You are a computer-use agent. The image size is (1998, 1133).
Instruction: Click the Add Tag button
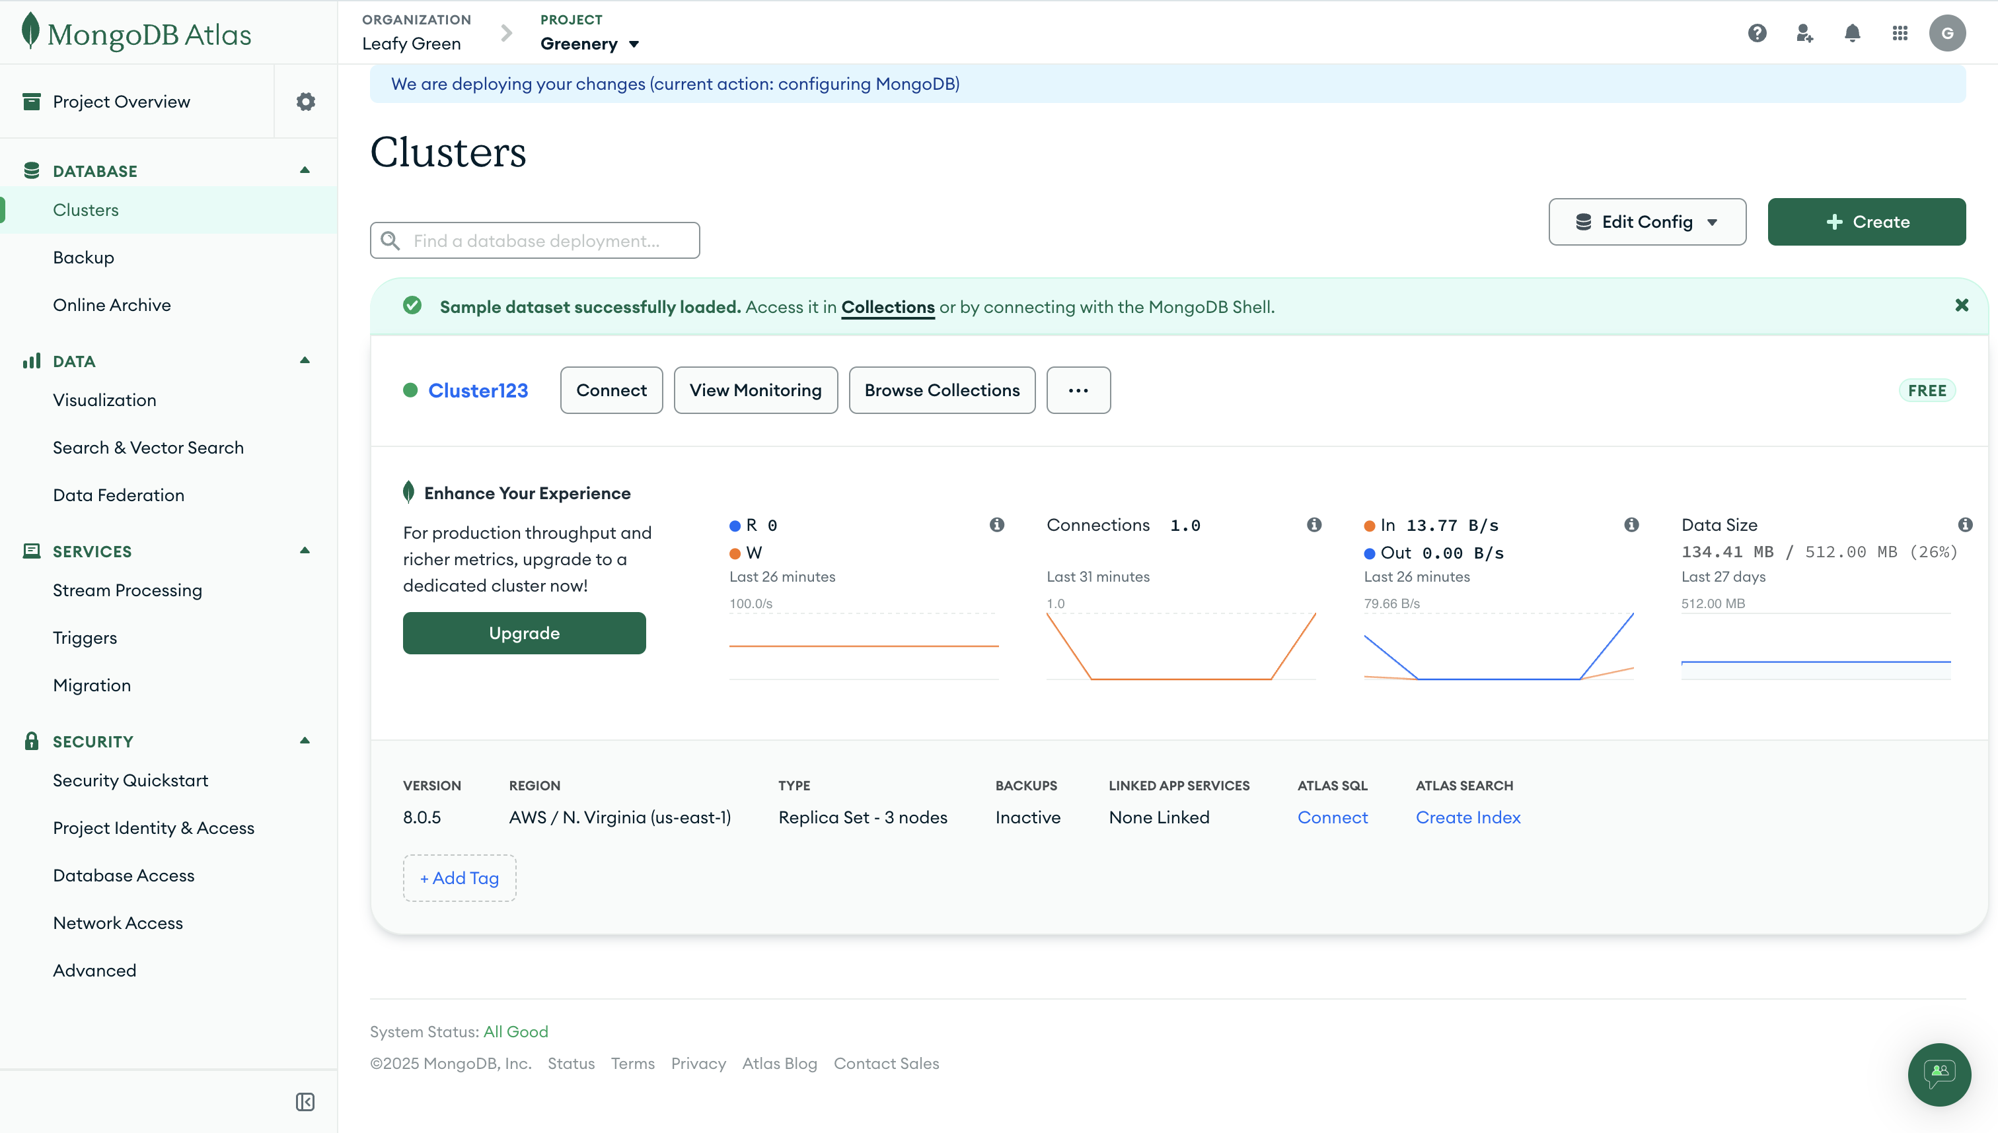click(x=459, y=877)
